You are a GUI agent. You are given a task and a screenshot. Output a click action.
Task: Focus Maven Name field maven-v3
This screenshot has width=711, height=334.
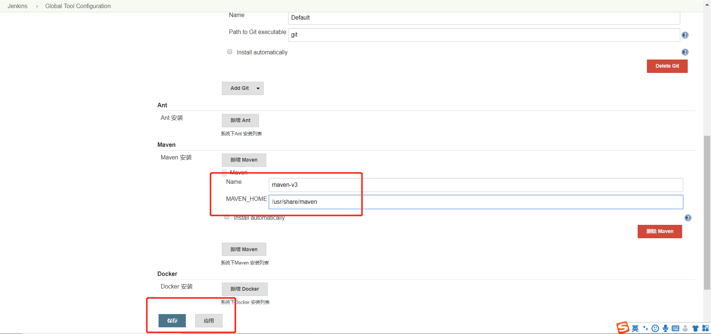point(476,185)
